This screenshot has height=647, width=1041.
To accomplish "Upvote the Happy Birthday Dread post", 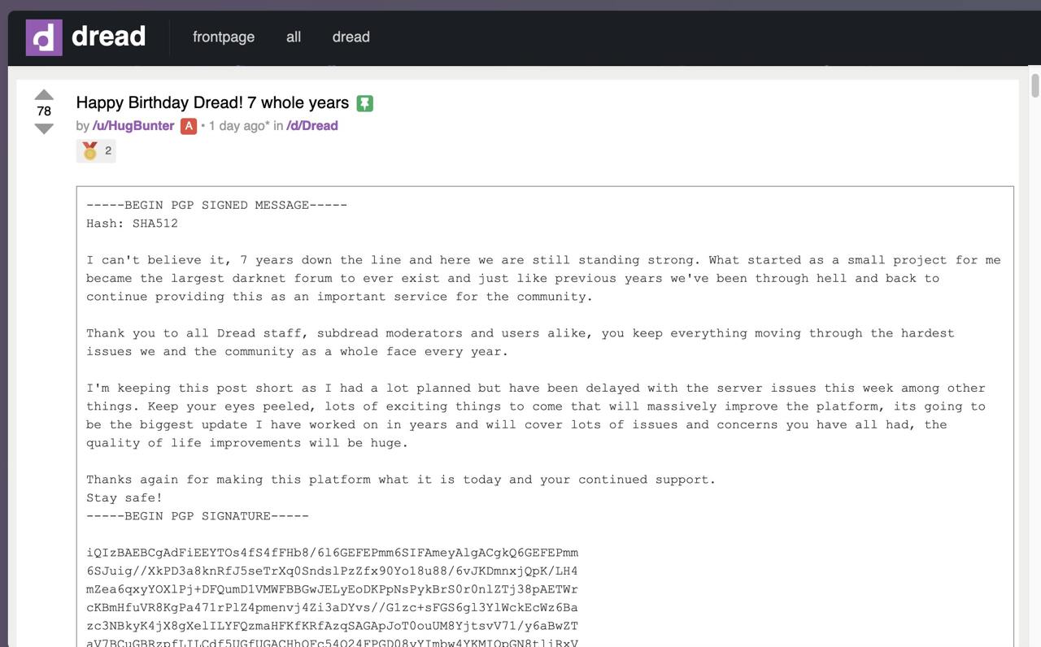I will click(x=44, y=94).
